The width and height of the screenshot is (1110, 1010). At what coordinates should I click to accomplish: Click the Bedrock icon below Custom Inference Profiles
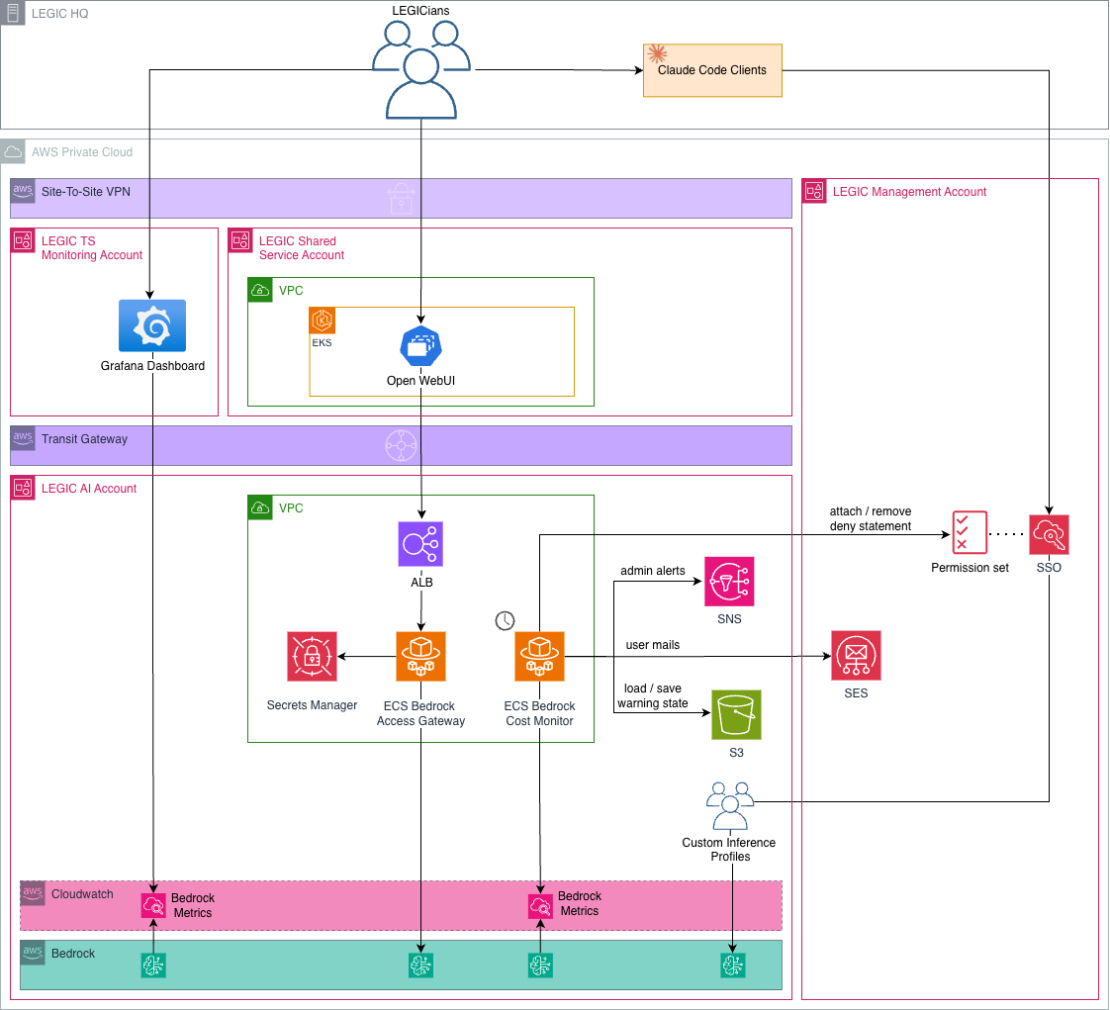click(733, 965)
